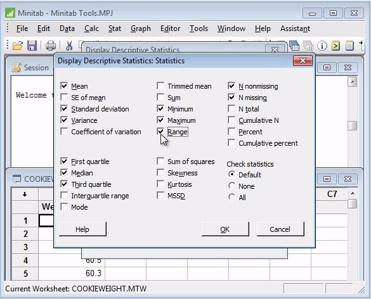Click the Cancel button
The width and height of the screenshot is (371, 299).
click(280, 229)
